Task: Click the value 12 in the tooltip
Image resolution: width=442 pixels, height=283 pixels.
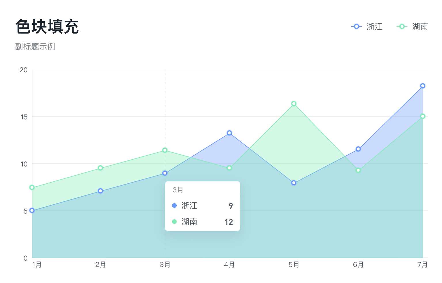Action: [229, 222]
